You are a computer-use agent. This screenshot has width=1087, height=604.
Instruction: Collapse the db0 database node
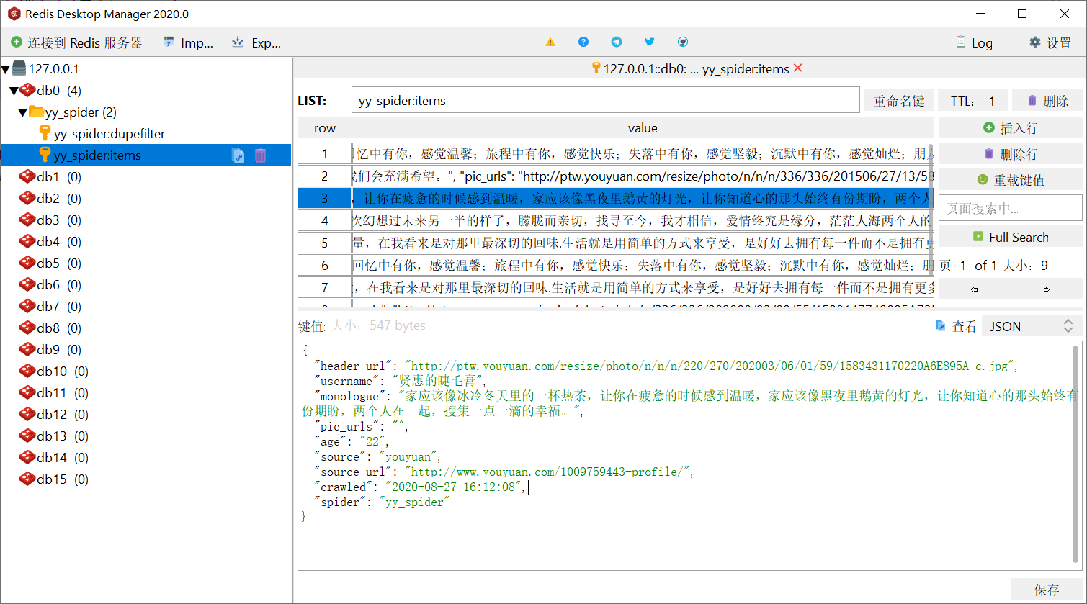(x=15, y=90)
